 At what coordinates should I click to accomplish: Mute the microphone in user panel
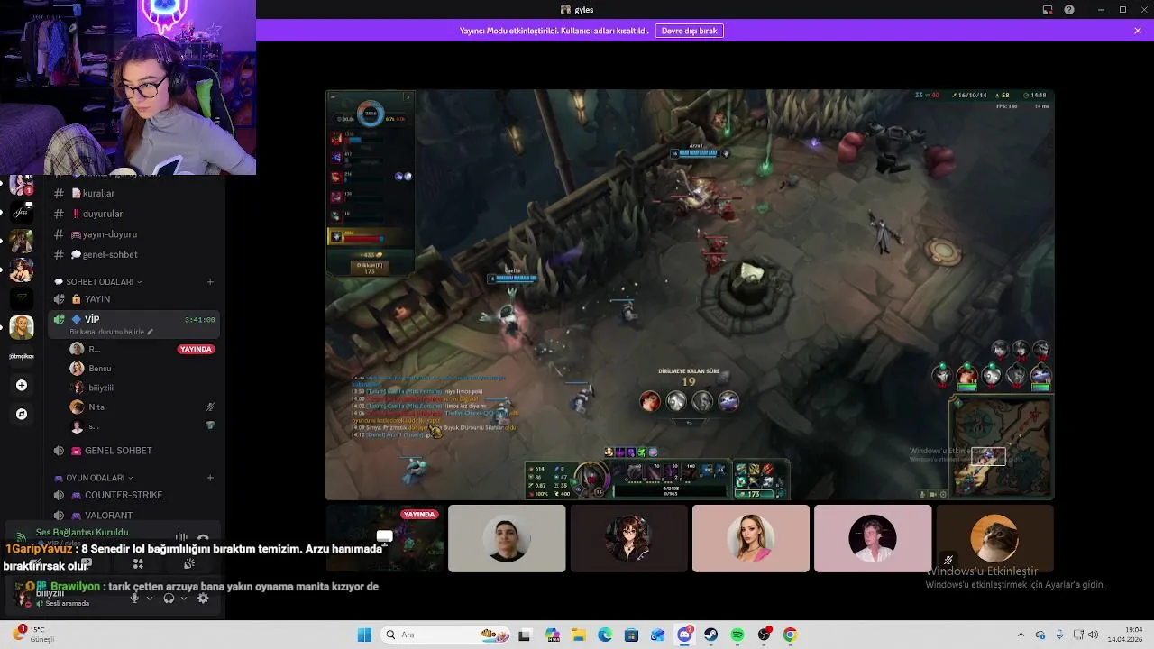(134, 598)
